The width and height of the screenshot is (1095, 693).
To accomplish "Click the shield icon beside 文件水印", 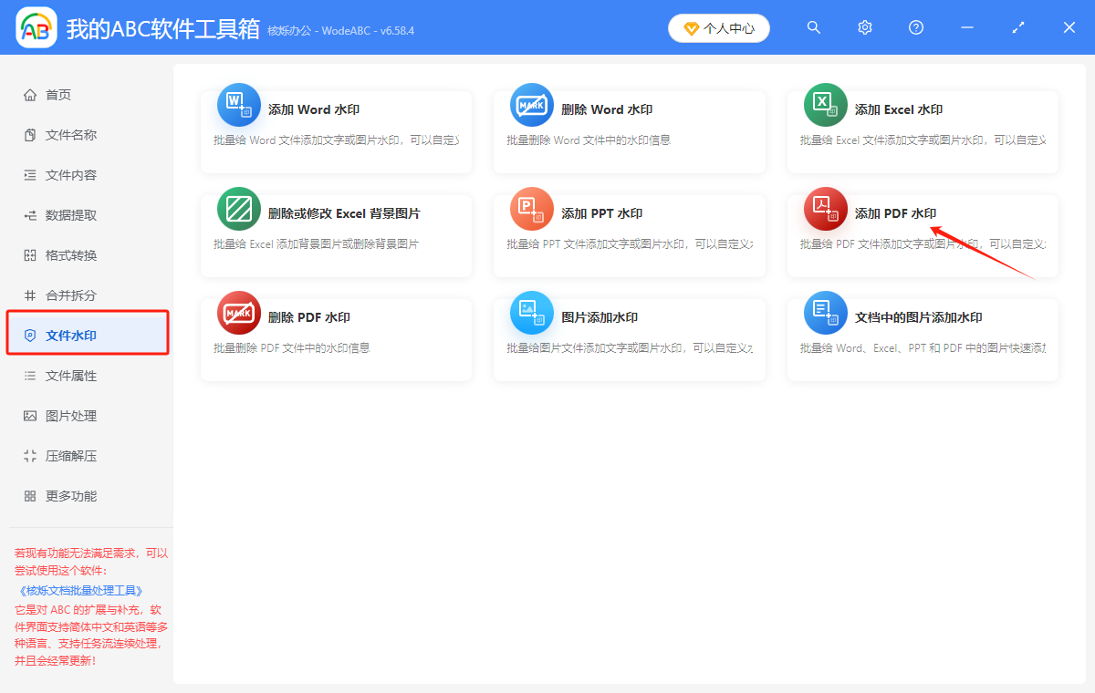I will (x=30, y=336).
